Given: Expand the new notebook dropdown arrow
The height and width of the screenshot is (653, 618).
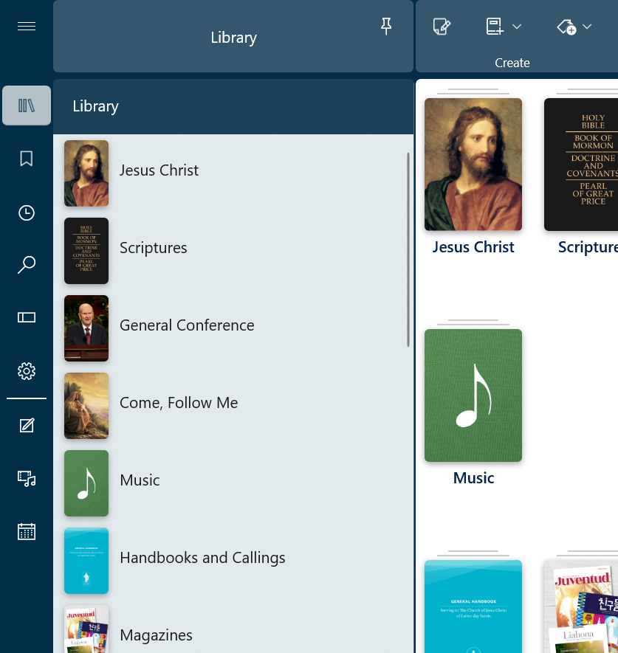Looking at the screenshot, I should pyautogui.click(x=517, y=27).
